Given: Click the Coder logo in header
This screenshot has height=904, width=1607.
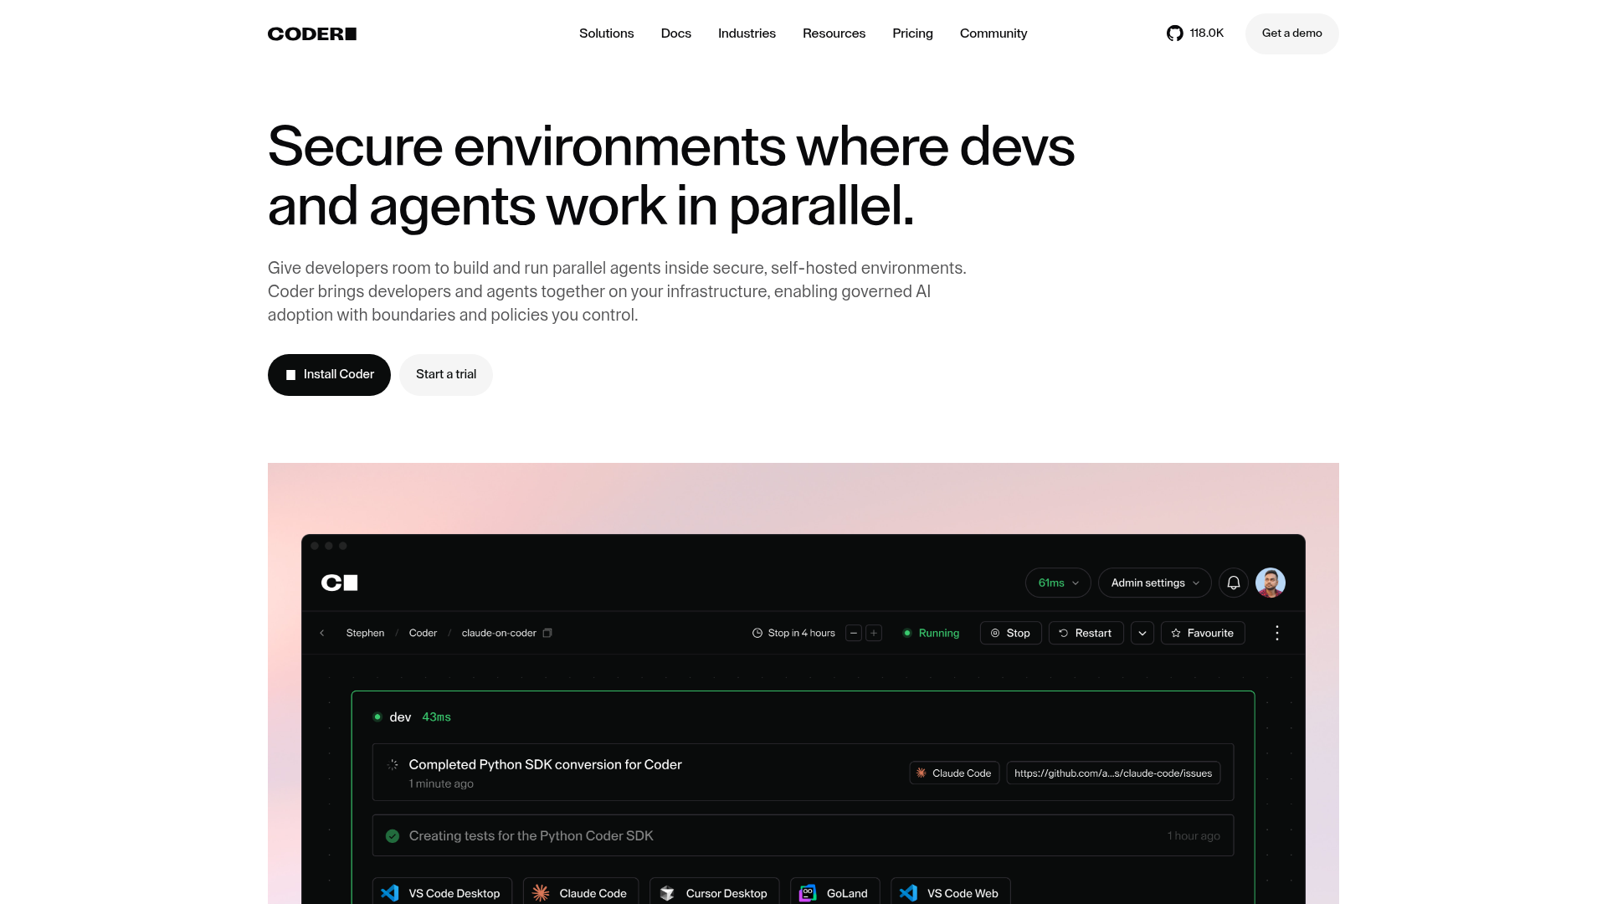Looking at the screenshot, I should click(312, 33).
